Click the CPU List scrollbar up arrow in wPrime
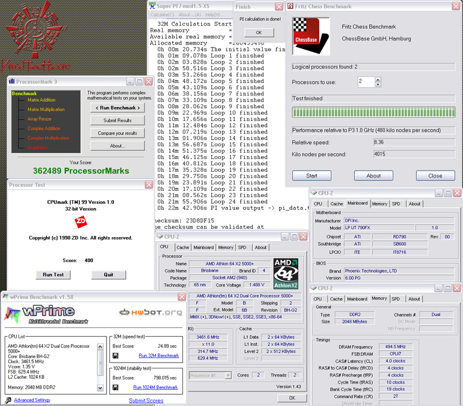This screenshot has width=463, height=406. coord(100,346)
